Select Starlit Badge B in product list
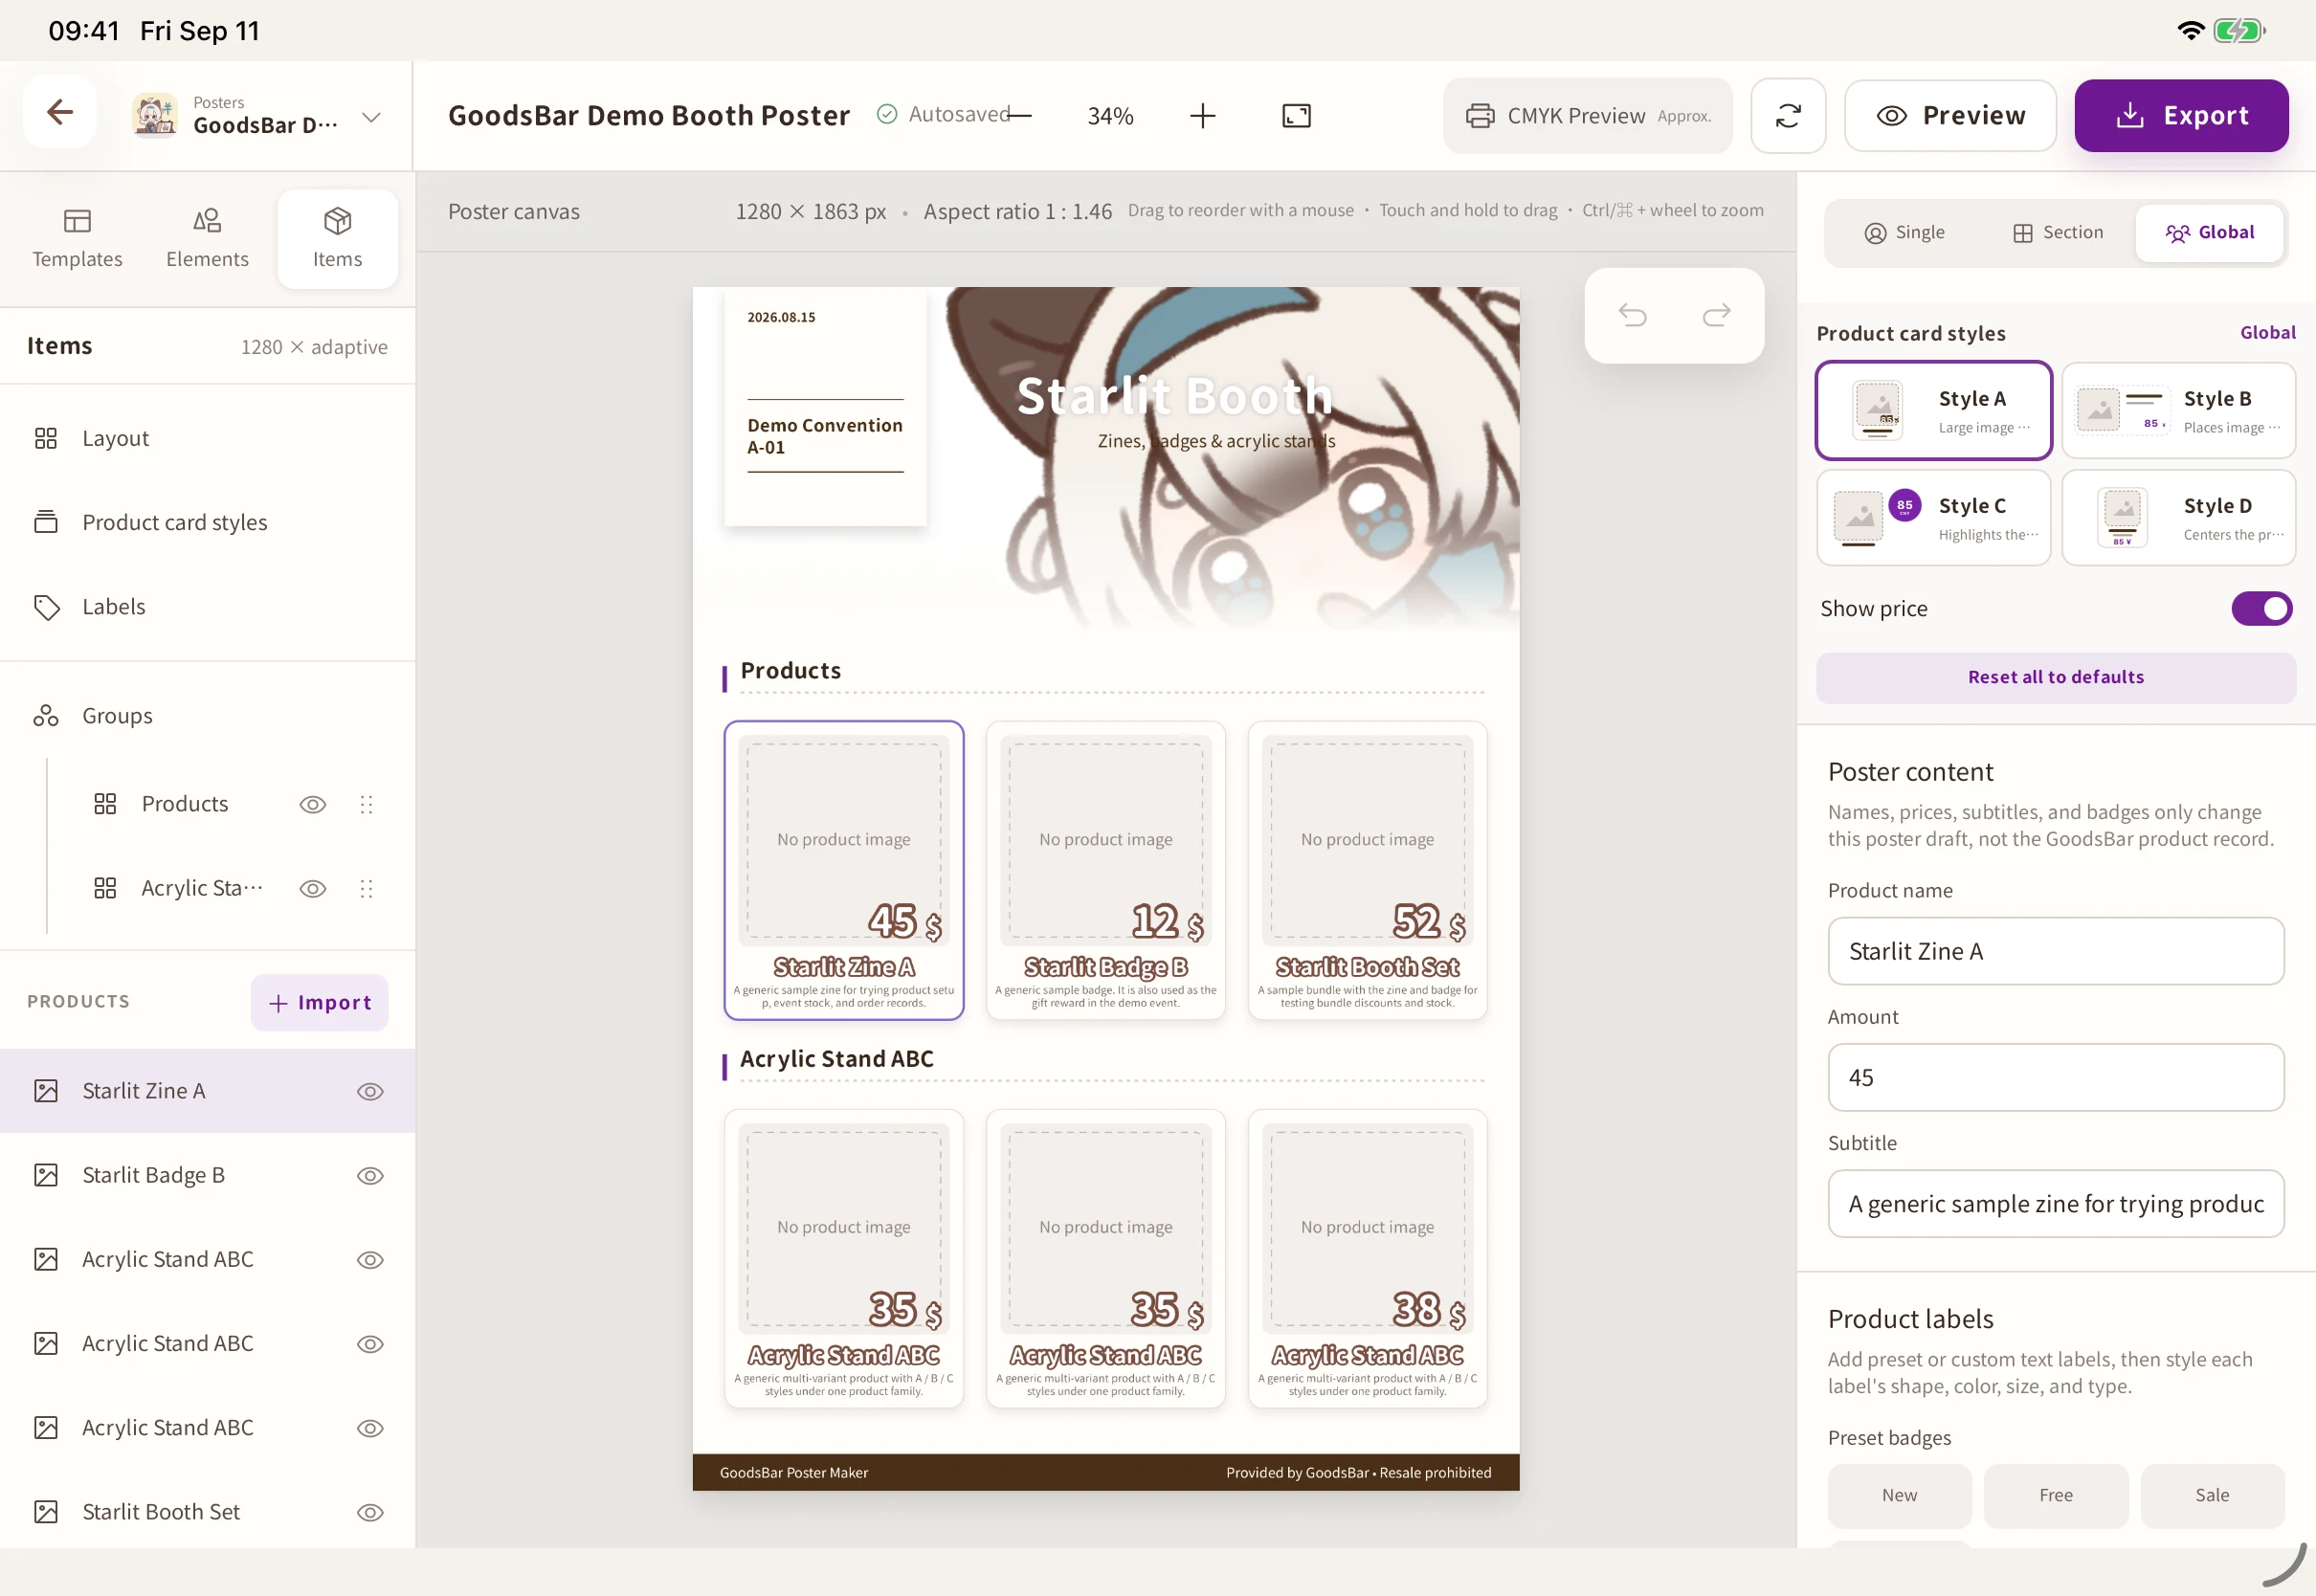Screen dimensions: 2316x1596 pyautogui.click(x=207, y=1175)
